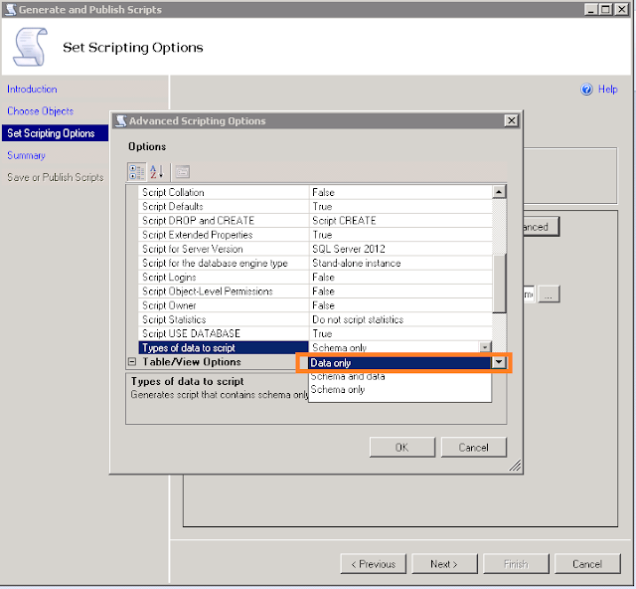Click the False value for Script Logins
The image size is (636, 589).
tap(323, 277)
